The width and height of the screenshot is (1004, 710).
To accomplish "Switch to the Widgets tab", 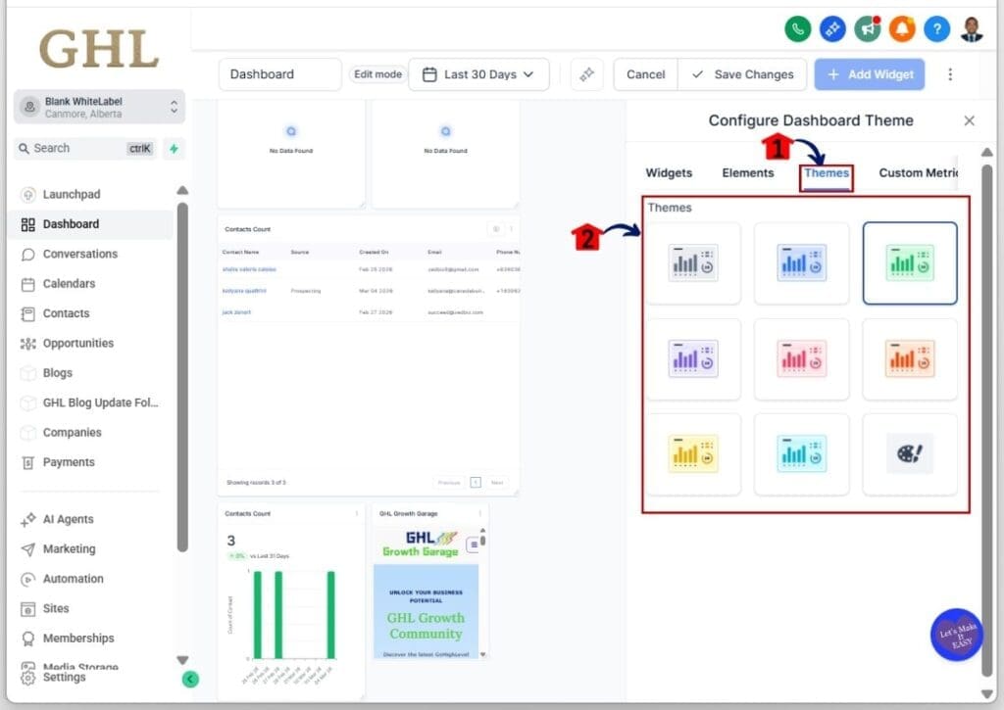I will coord(669,173).
